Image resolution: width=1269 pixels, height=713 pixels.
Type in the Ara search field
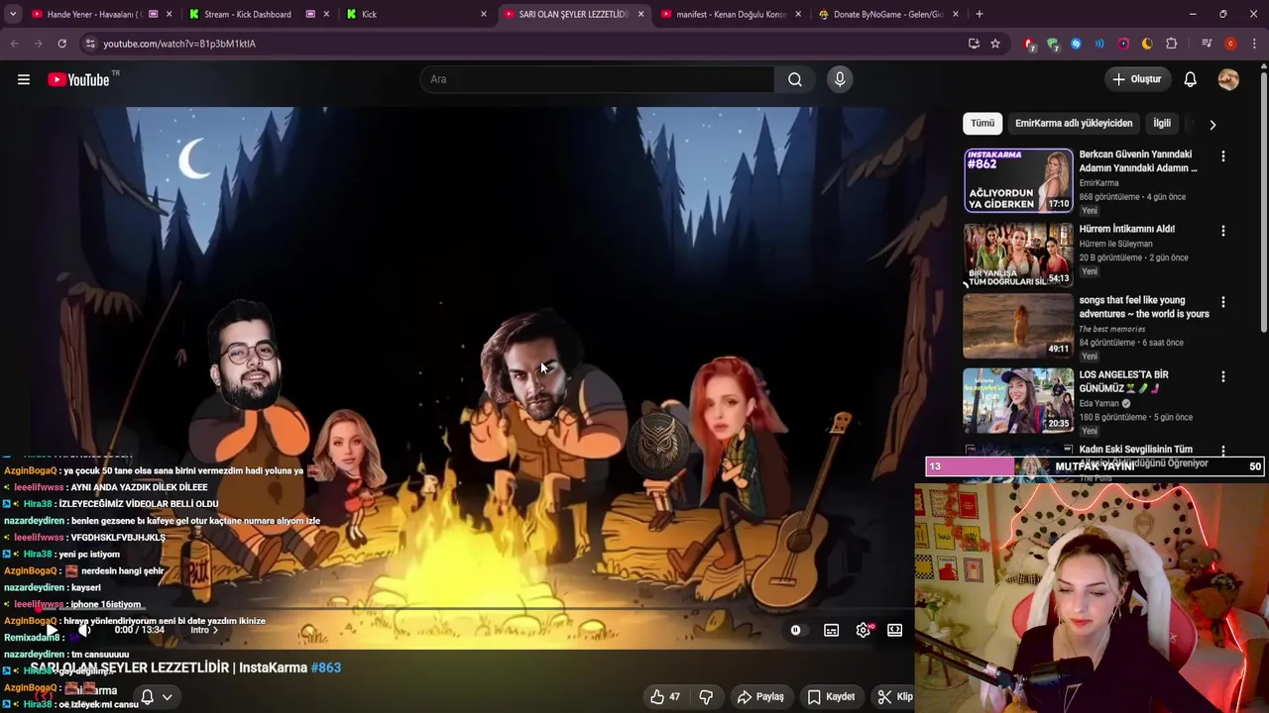pyautogui.click(x=597, y=79)
